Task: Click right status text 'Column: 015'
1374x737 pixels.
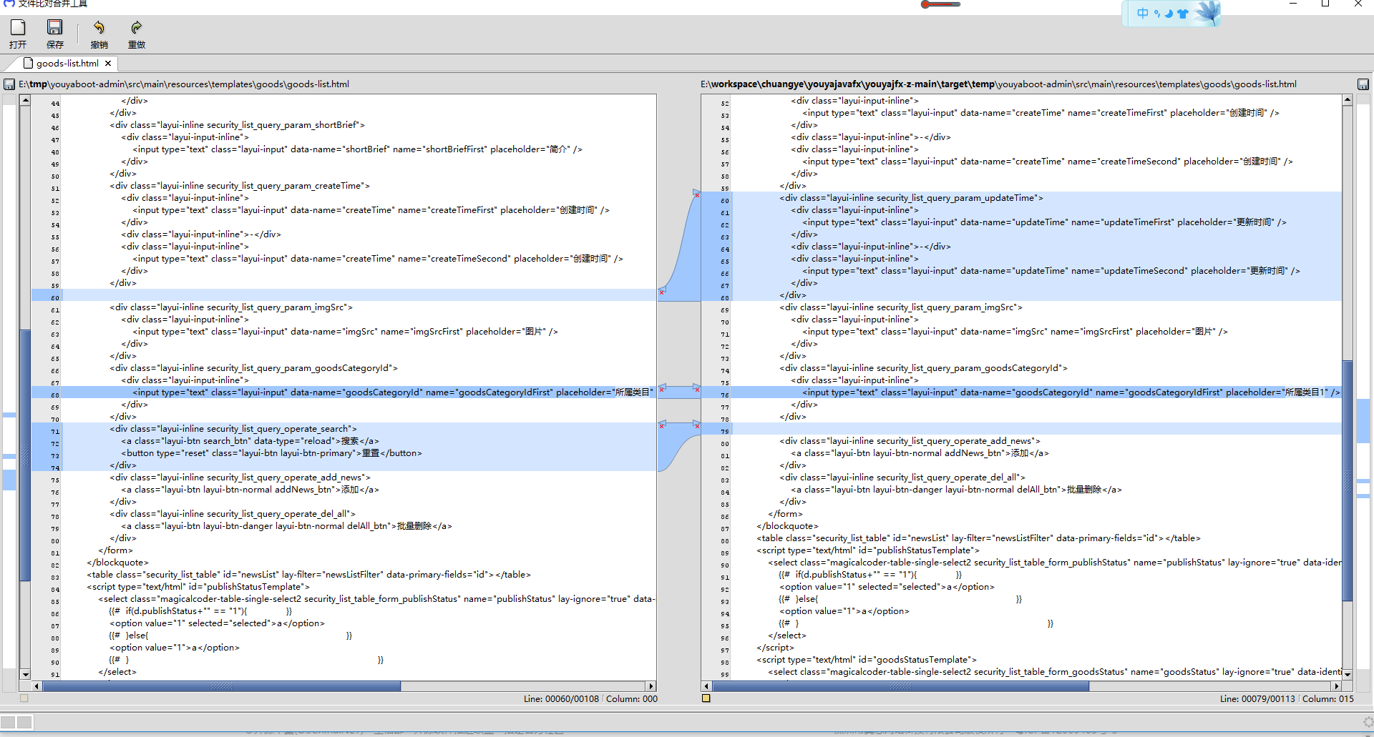Action: click(1328, 699)
